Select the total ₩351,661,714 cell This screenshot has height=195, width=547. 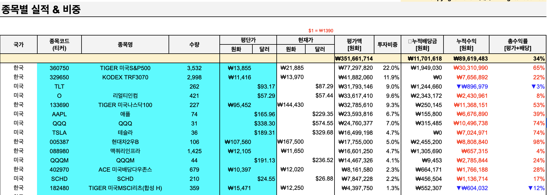pyautogui.click(x=354, y=59)
